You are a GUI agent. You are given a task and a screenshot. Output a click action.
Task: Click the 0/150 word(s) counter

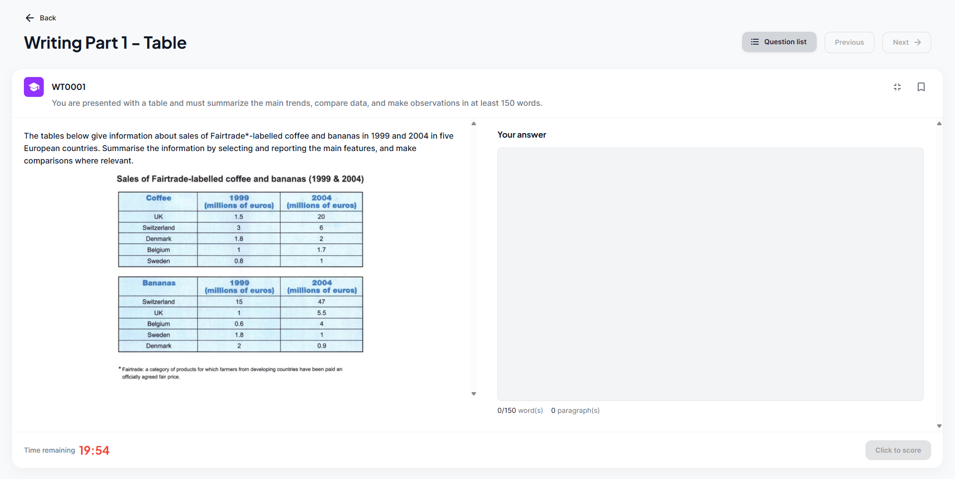click(x=520, y=410)
